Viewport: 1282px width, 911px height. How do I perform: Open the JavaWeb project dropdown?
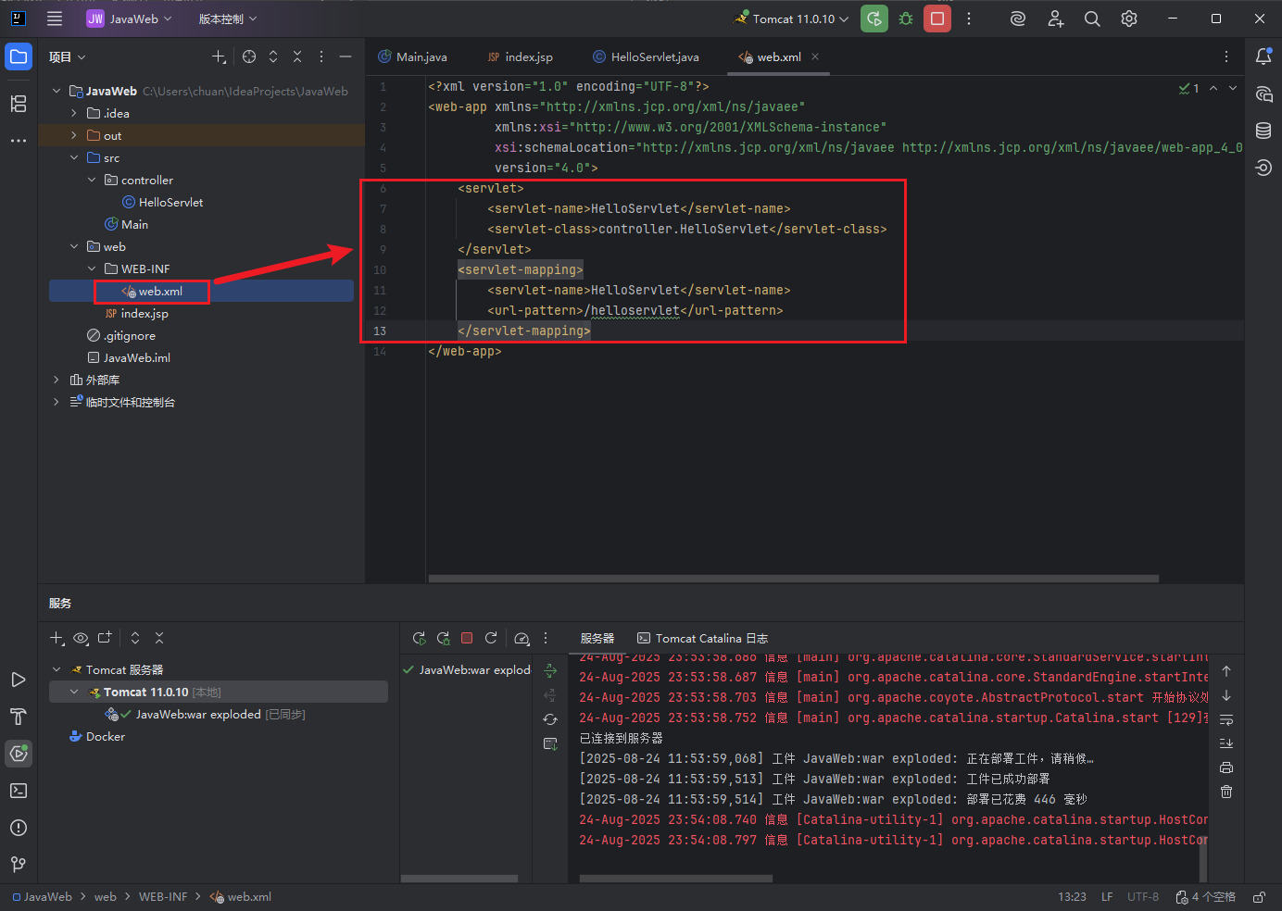130,19
